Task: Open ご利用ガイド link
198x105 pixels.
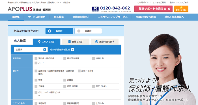Action: (143, 3)
